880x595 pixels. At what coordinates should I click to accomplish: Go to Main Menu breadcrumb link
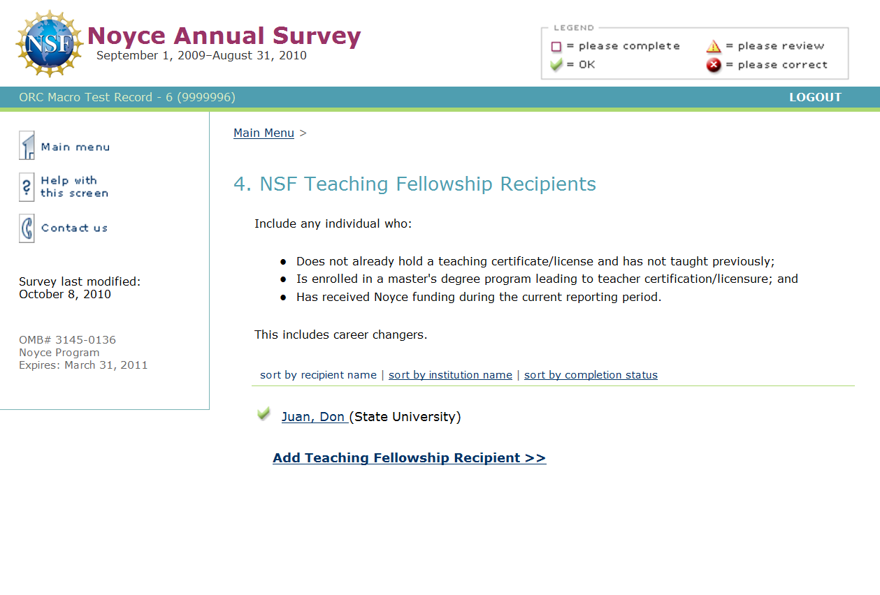[264, 133]
